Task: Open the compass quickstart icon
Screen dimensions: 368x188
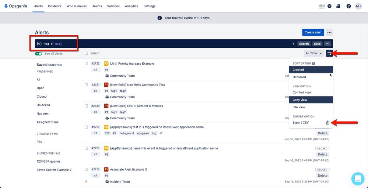Action: click(x=330, y=6)
